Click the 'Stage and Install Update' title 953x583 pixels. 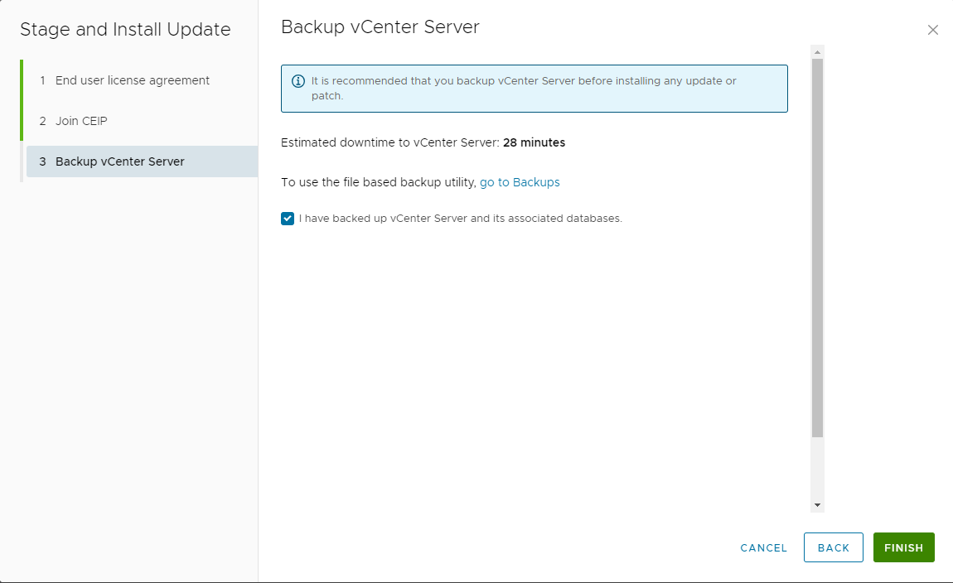125,30
